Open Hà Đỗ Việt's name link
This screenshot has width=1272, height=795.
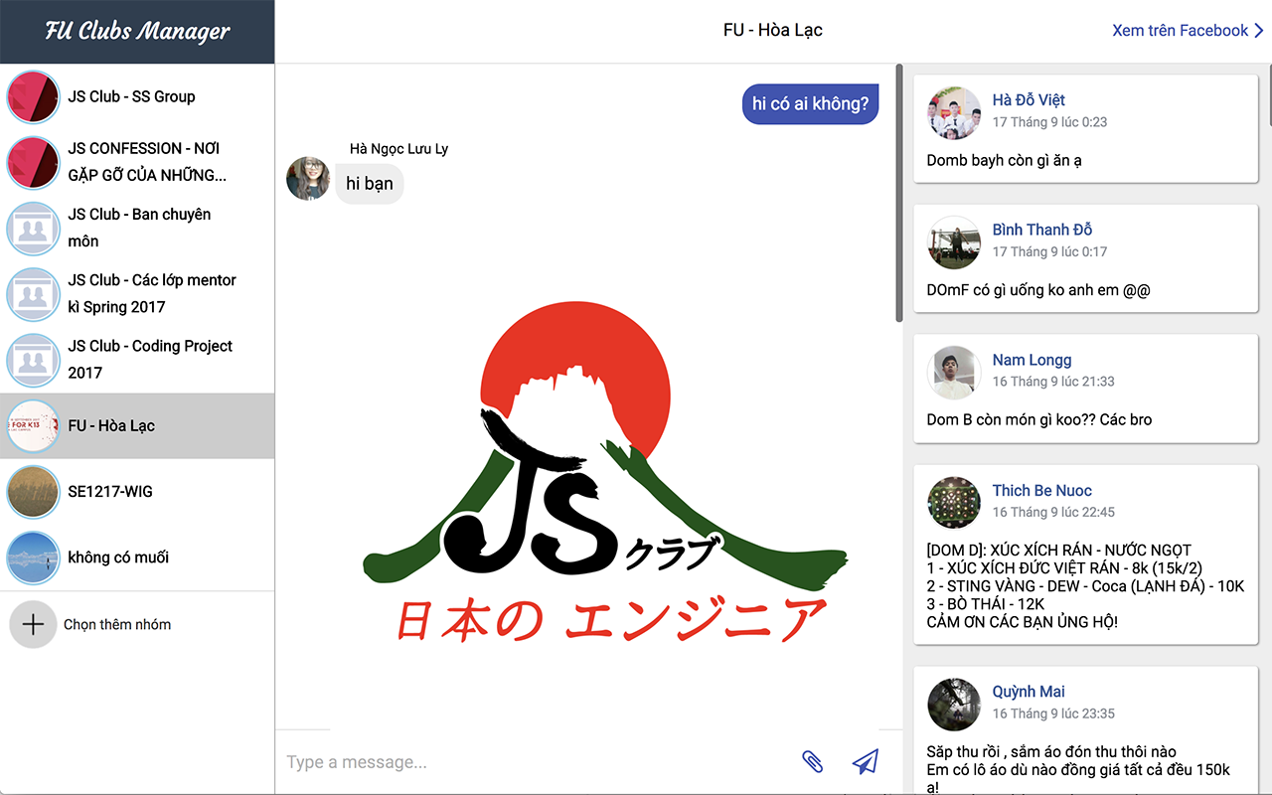1029,99
